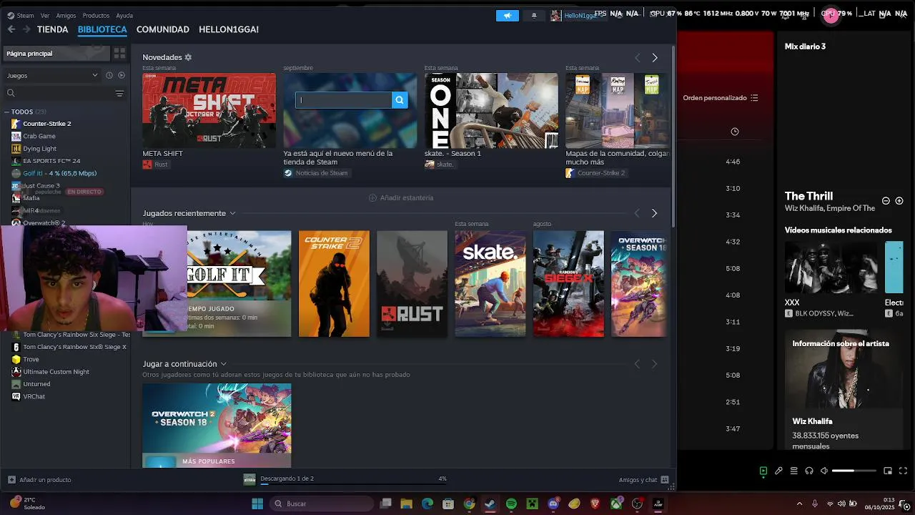The image size is (915, 515).
Task: Select VRChat in the library list
Action: click(34, 396)
